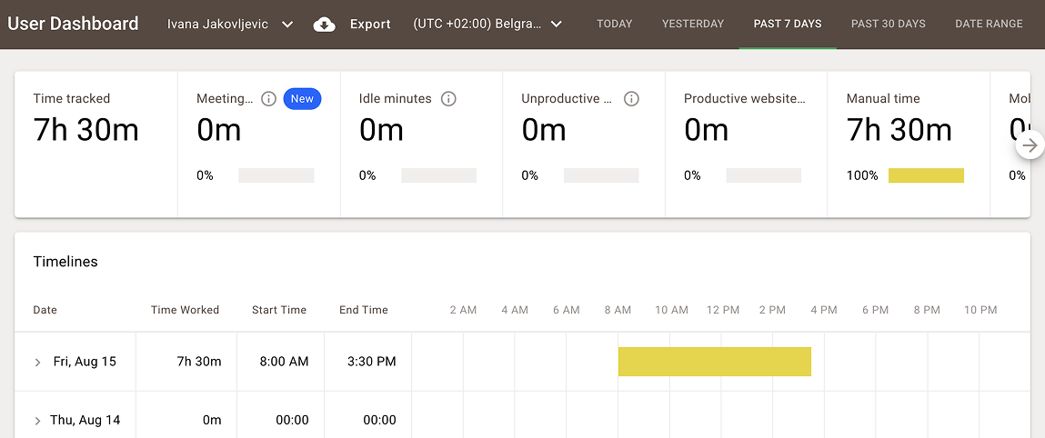Open the Date Range tab
Screen dimensions: 1045x438
[x=989, y=25]
